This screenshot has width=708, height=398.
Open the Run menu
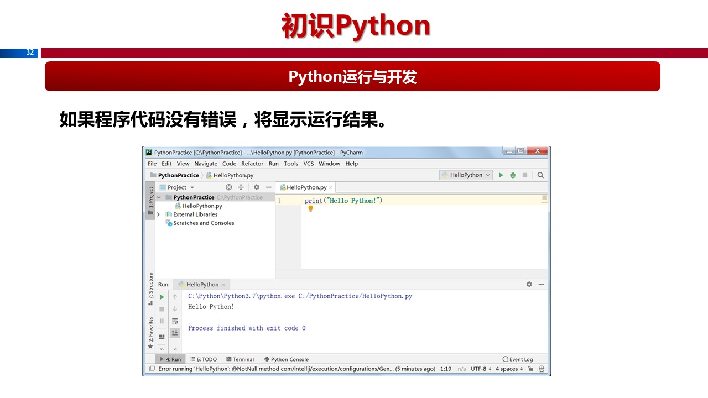[x=273, y=164]
